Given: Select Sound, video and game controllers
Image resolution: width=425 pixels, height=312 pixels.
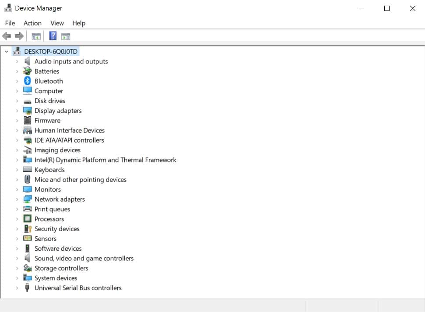Looking at the screenshot, I should (84, 258).
